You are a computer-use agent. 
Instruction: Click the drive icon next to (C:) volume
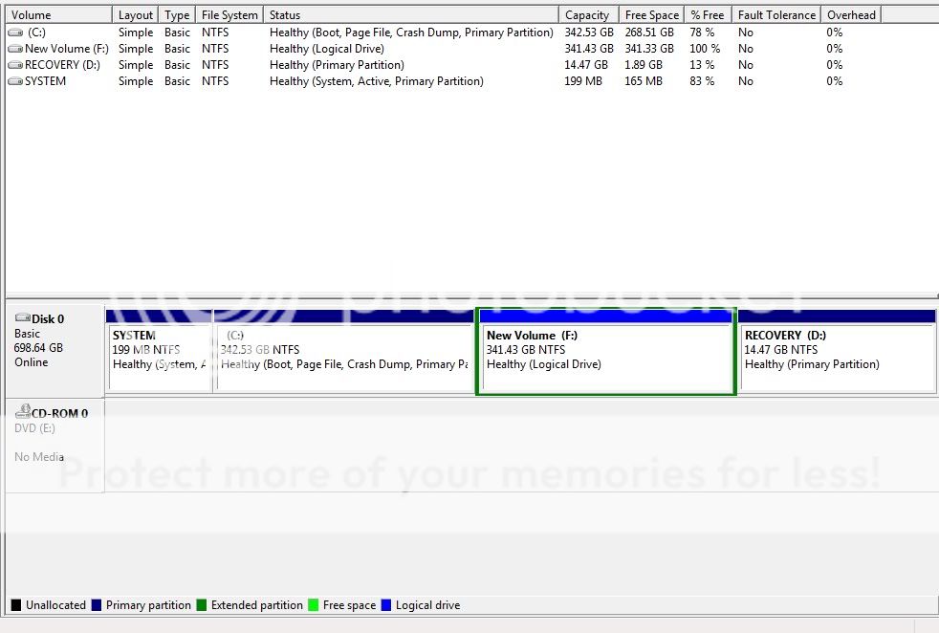pos(15,33)
